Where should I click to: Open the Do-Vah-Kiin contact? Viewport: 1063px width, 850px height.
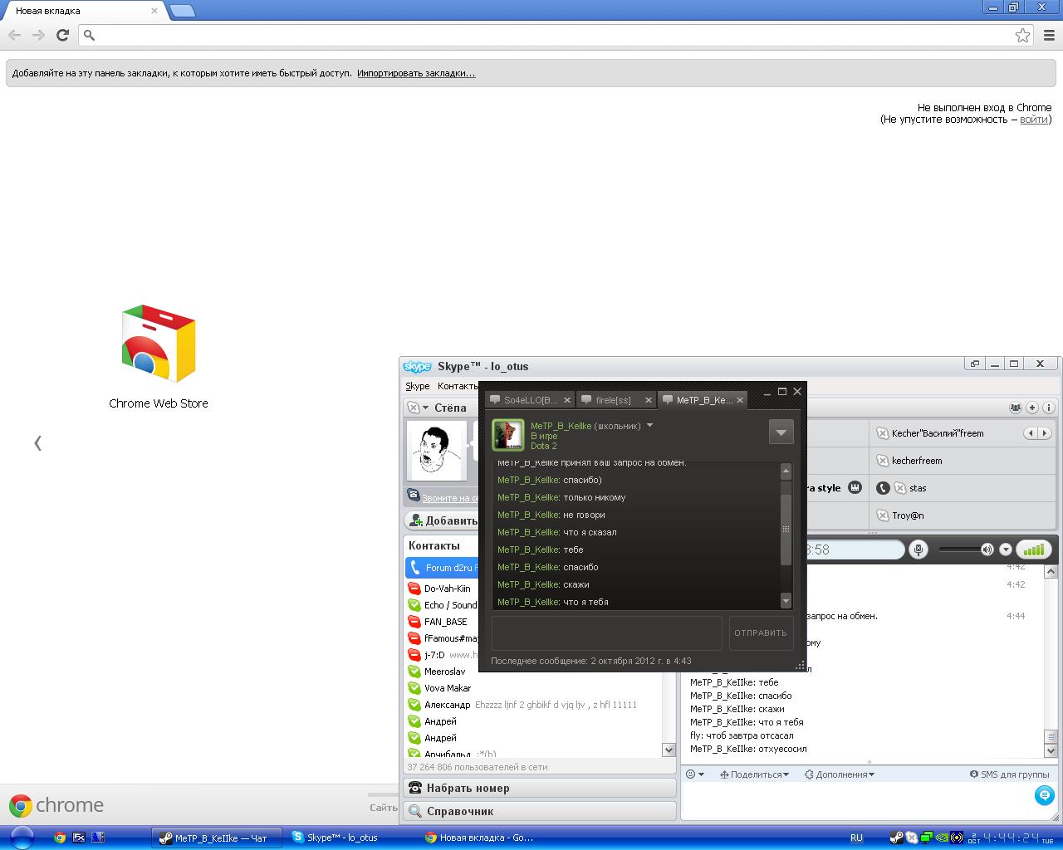click(447, 589)
